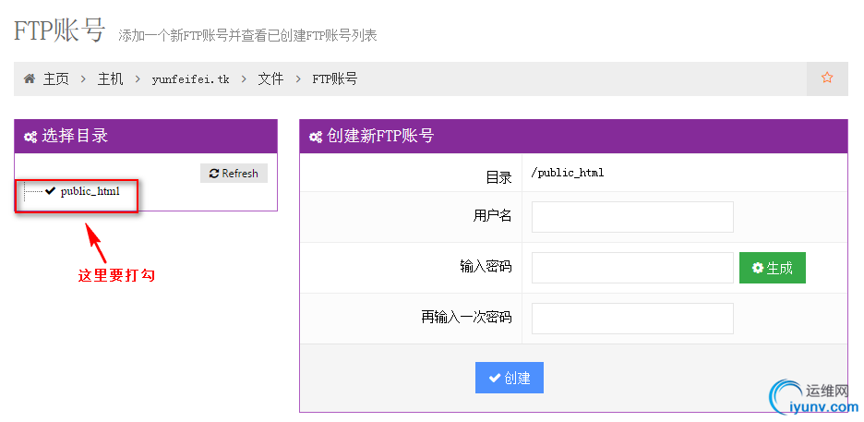This screenshot has height=422, width=864.
Task: Click the favorite star icon
Action: [x=827, y=78]
